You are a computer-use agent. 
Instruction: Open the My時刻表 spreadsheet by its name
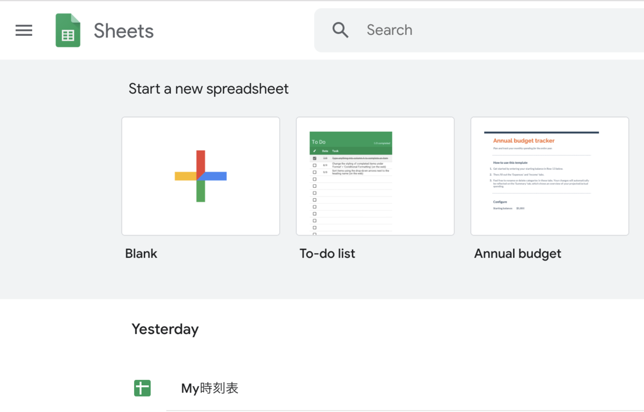pyautogui.click(x=210, y=388)
